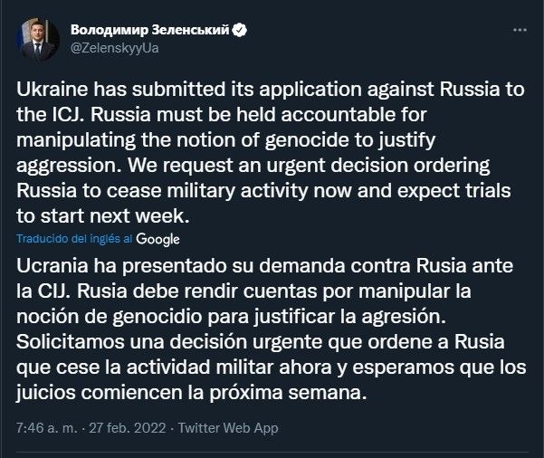Open Zelenskyy's profile picture

35,37
